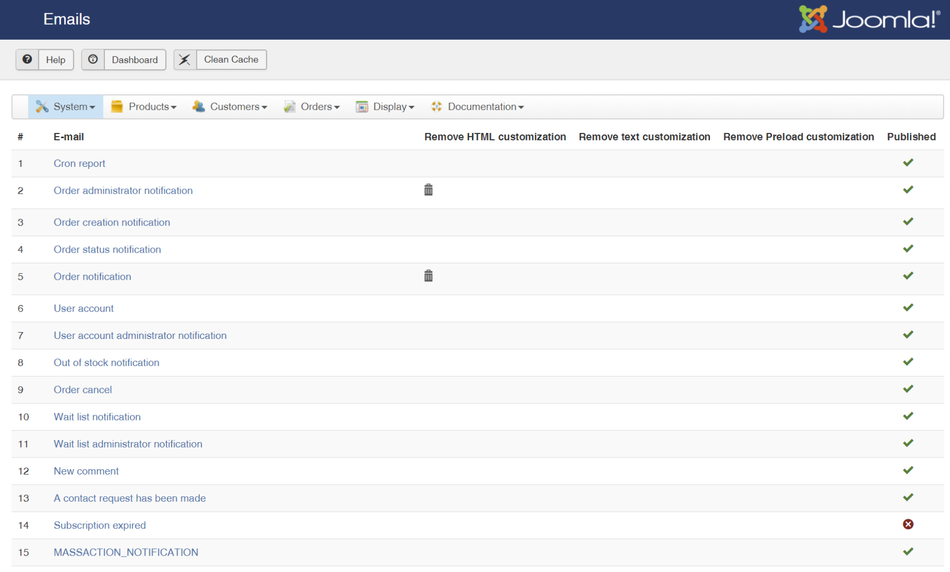This screenshot has height=572, width=950.
Task: Open Order status notification email
Action: (107, 249)
